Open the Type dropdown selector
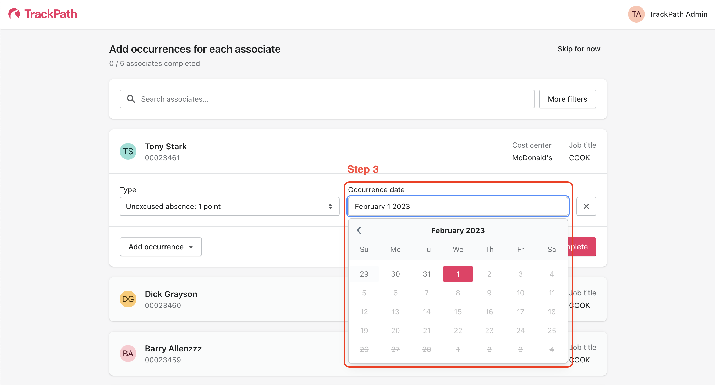The width and height of the screenshot is (715, 385). (229, 207)
